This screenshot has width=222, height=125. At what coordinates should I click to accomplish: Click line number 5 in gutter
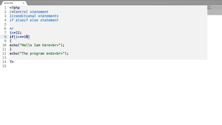coord(5,24)
